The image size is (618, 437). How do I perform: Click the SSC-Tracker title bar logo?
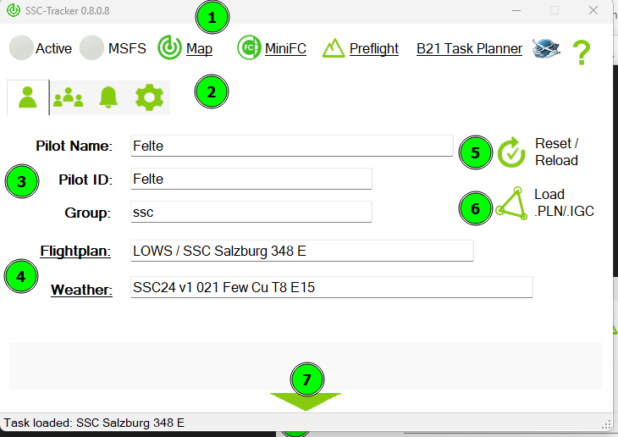point(14,11)
